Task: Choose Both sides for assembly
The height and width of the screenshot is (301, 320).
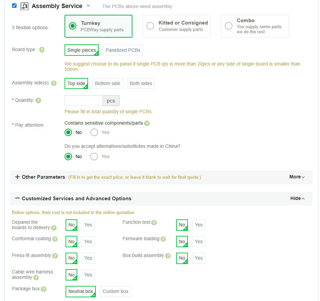Action: tap(141, 83)
